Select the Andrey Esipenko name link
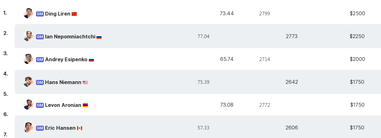The width and height of the screenshot is (381, 138). click(x=66, y=59)
